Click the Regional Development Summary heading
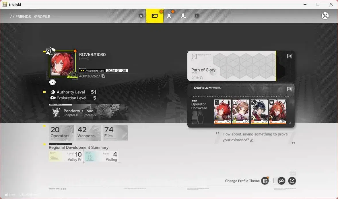The width and height of the screenshot is (338, 199). (x=78, y=148)
